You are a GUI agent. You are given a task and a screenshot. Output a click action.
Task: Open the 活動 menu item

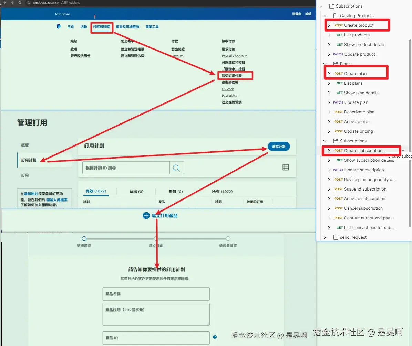coord(84,27)
